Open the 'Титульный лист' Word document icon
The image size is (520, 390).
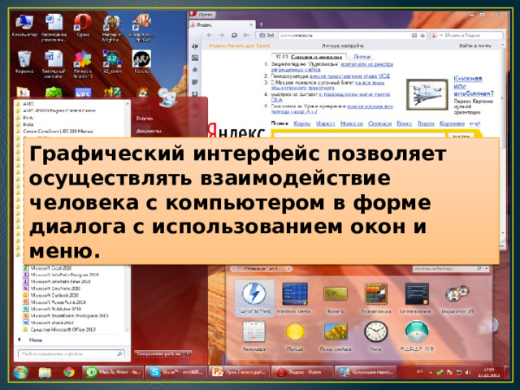[x=54, y=64]
